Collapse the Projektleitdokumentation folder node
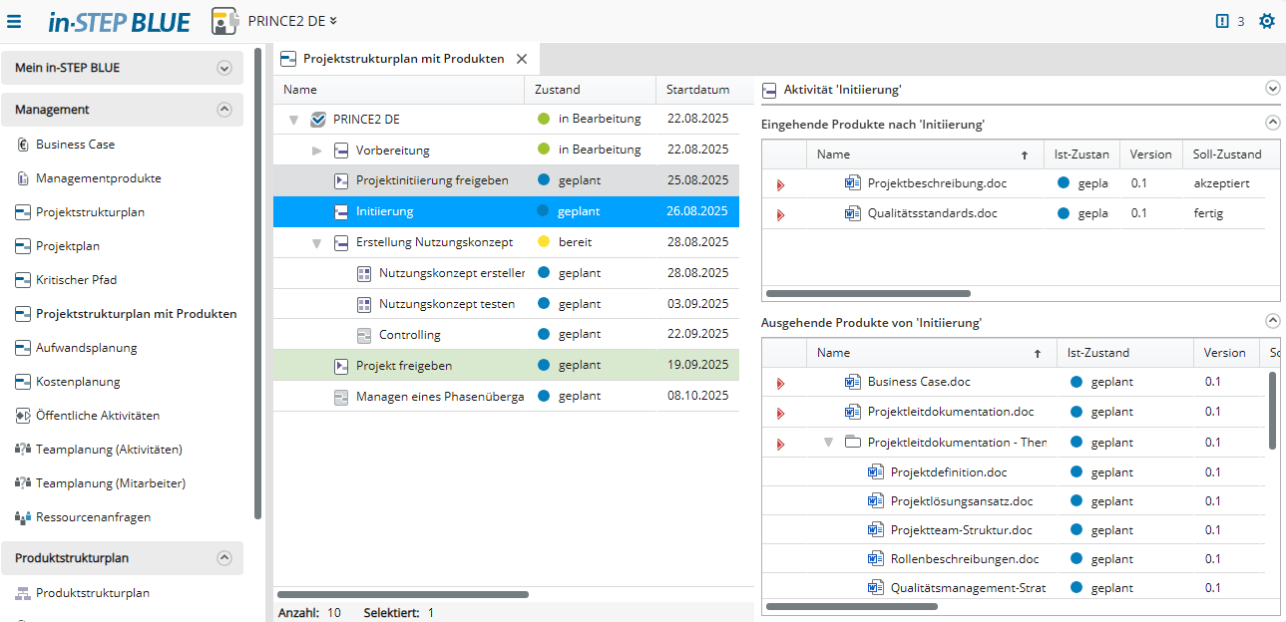 (828, 443)
